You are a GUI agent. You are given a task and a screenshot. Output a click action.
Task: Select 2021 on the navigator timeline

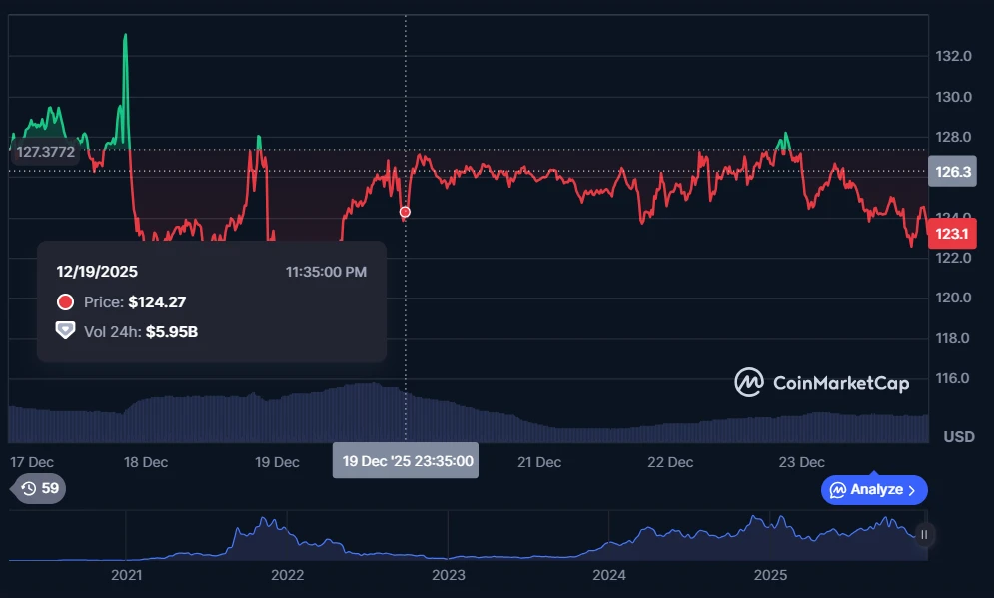click(126, 575)
